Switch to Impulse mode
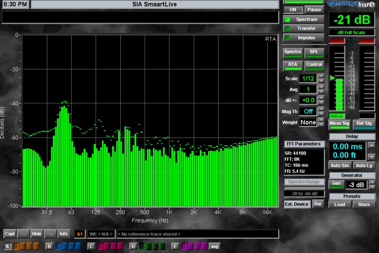379x253 pixels. 304,38
